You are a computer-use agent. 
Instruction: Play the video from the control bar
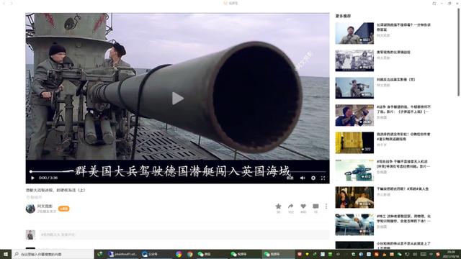32,178
